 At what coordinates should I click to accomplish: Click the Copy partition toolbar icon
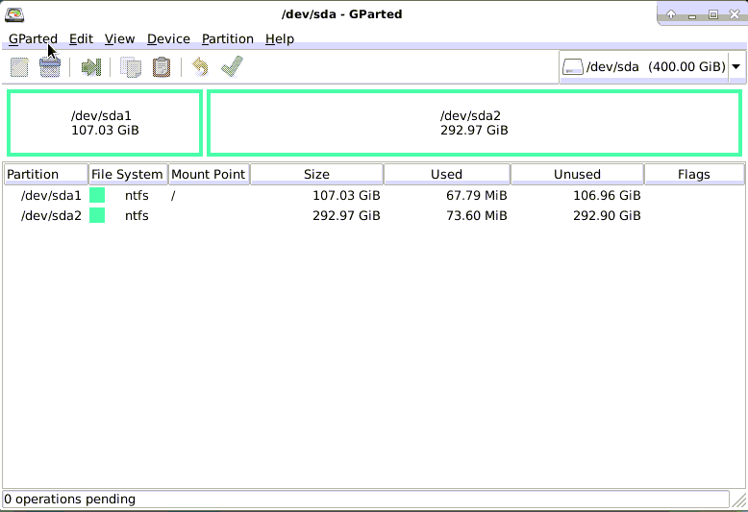[x=130, y=67]
